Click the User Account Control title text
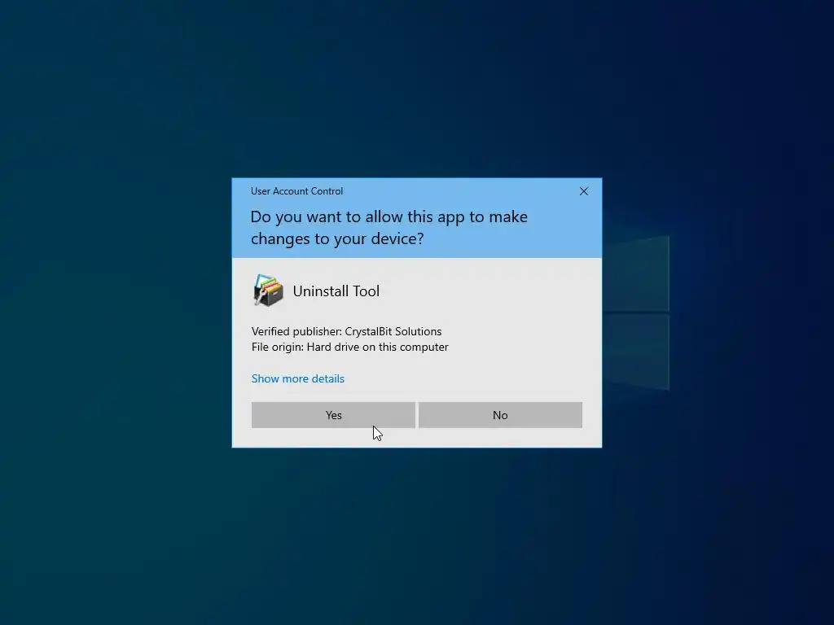 296,191
